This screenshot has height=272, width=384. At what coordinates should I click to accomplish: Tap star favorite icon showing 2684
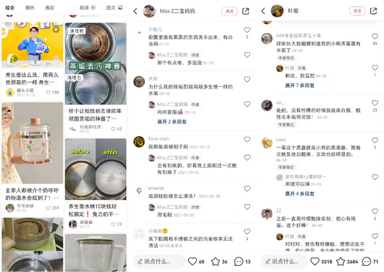(x=340, y=261)
